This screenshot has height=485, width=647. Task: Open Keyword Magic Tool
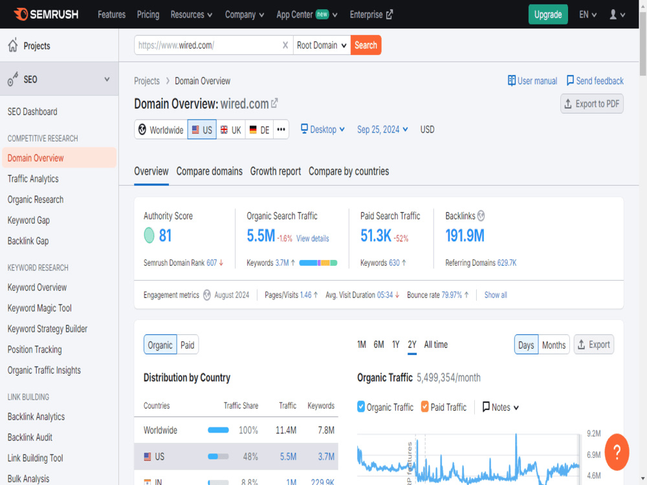[x=39, y=308]
